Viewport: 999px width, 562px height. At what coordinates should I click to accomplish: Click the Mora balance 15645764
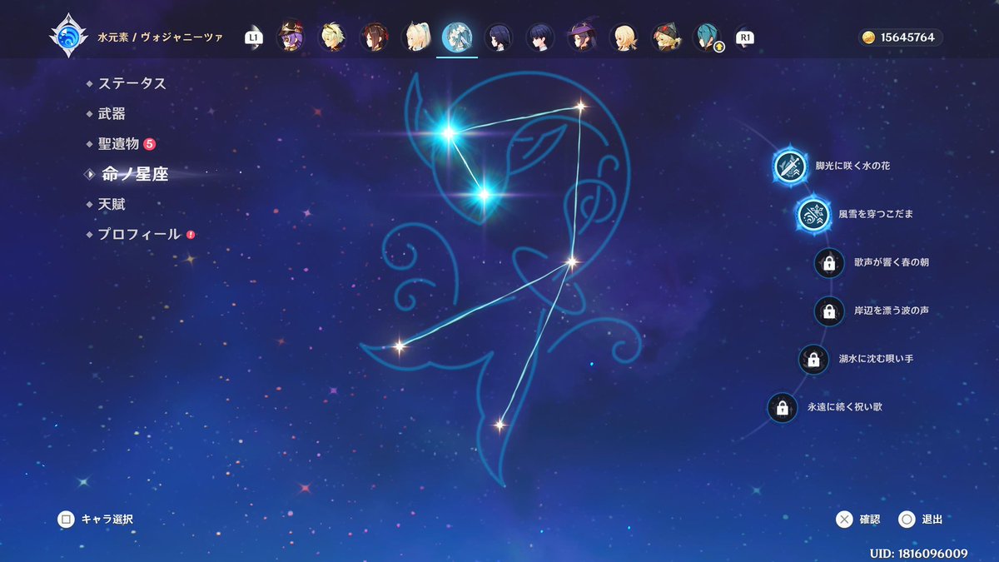908,37
